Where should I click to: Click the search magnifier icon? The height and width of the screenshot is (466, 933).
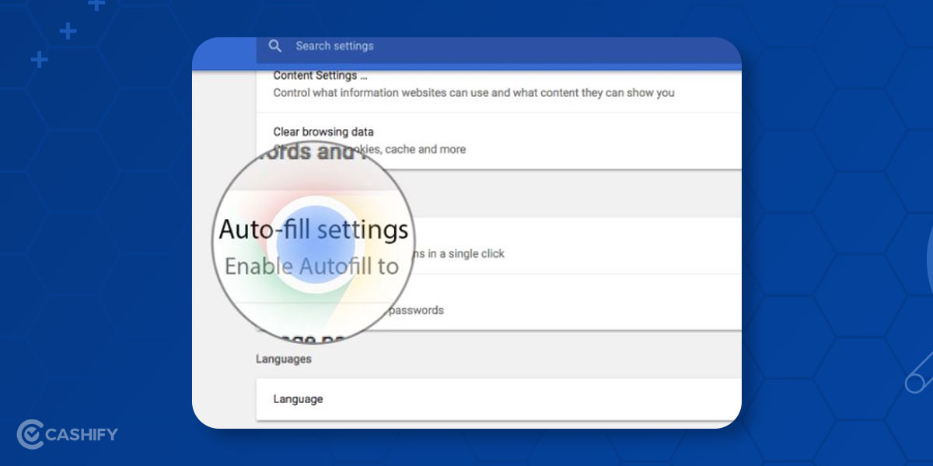point(275,46)
